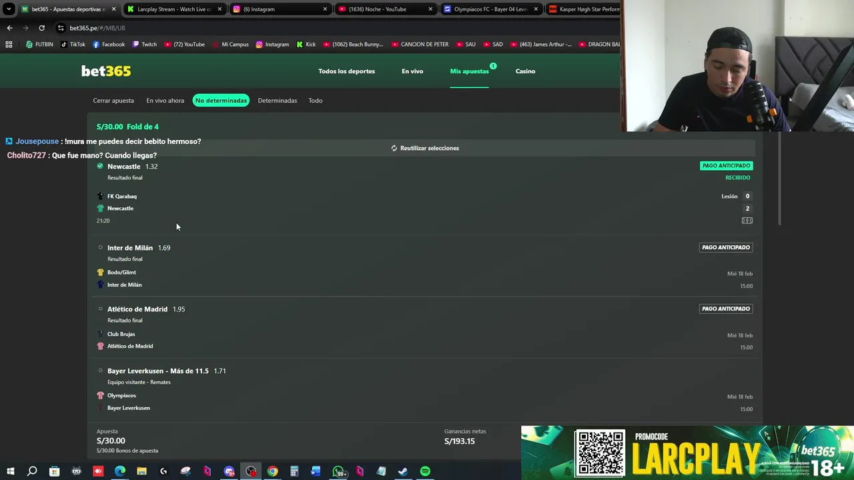This screenshot has width=854, height=480.
Task: Open OBS Studio from the taskbar
Action: coord(251,471)
